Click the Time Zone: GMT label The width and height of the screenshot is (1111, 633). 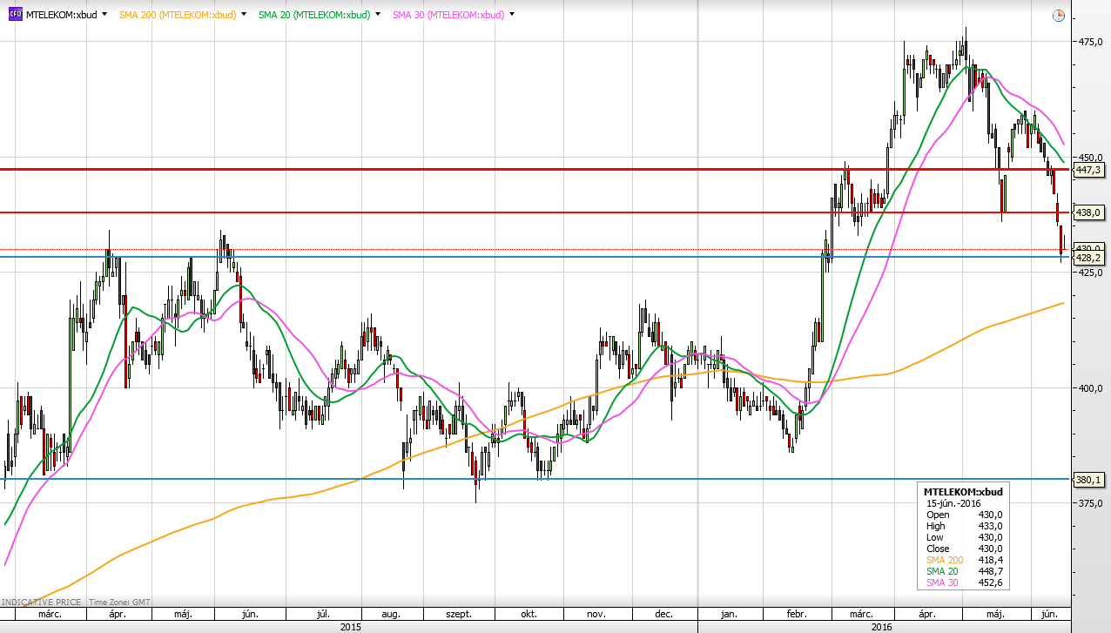(x=119, y=602)
